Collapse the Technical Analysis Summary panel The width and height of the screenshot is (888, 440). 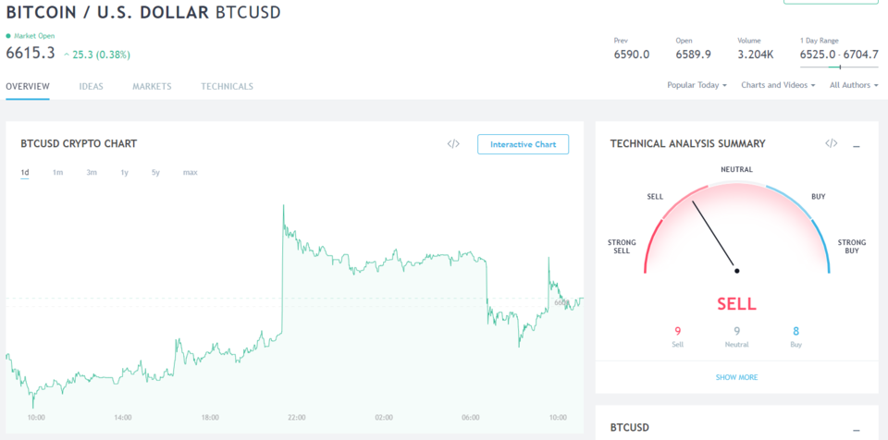tap(857, 147)
